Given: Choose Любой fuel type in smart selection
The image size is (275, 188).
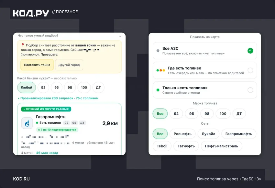Looking at the screenshot, I should (27, 87).
